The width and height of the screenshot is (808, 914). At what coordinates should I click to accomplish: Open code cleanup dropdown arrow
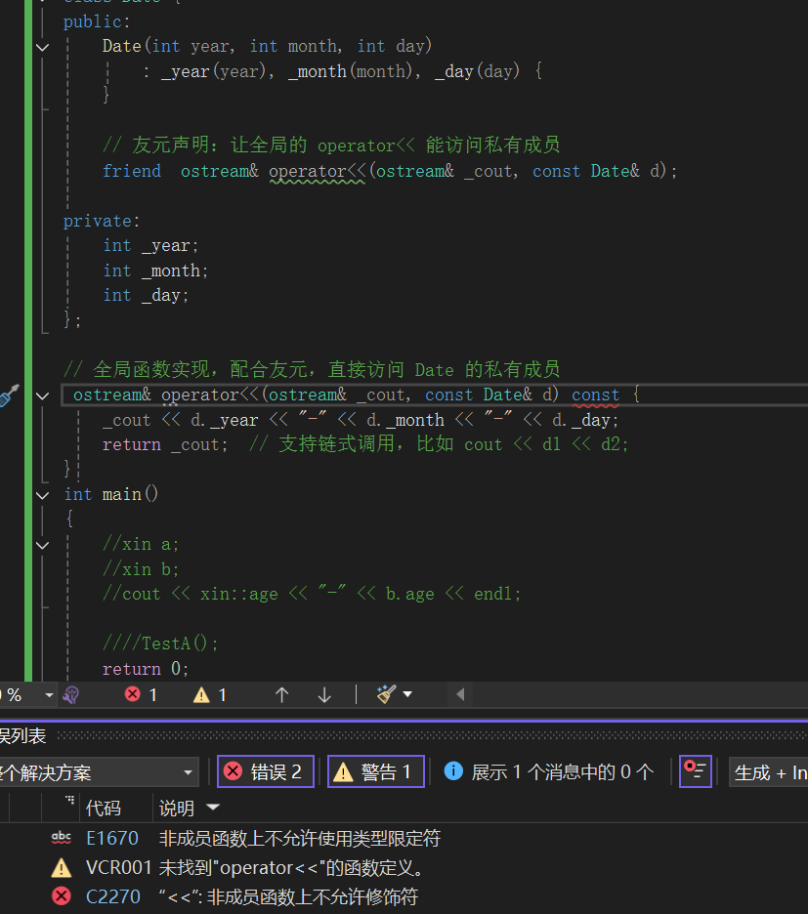(407, 694)
